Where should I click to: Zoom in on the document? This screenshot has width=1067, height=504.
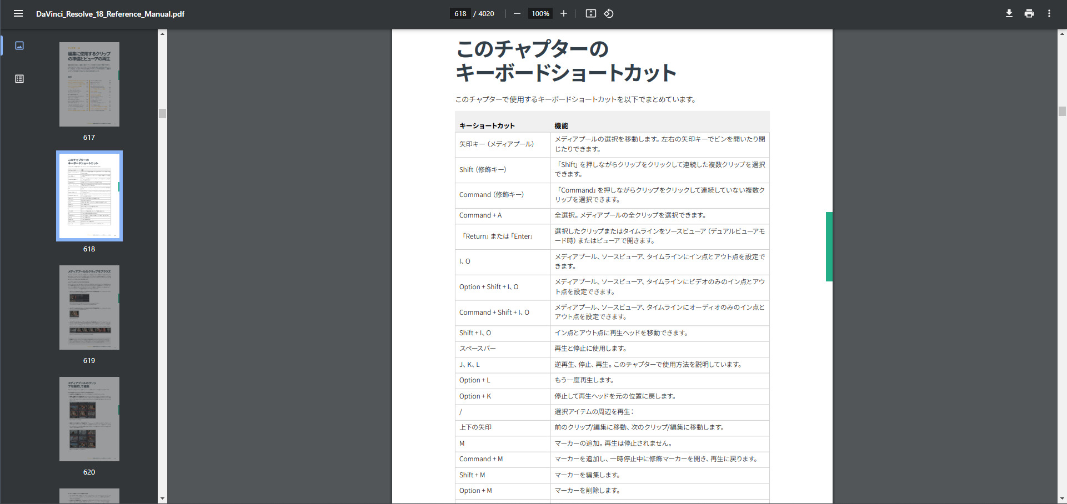(564, 13)
